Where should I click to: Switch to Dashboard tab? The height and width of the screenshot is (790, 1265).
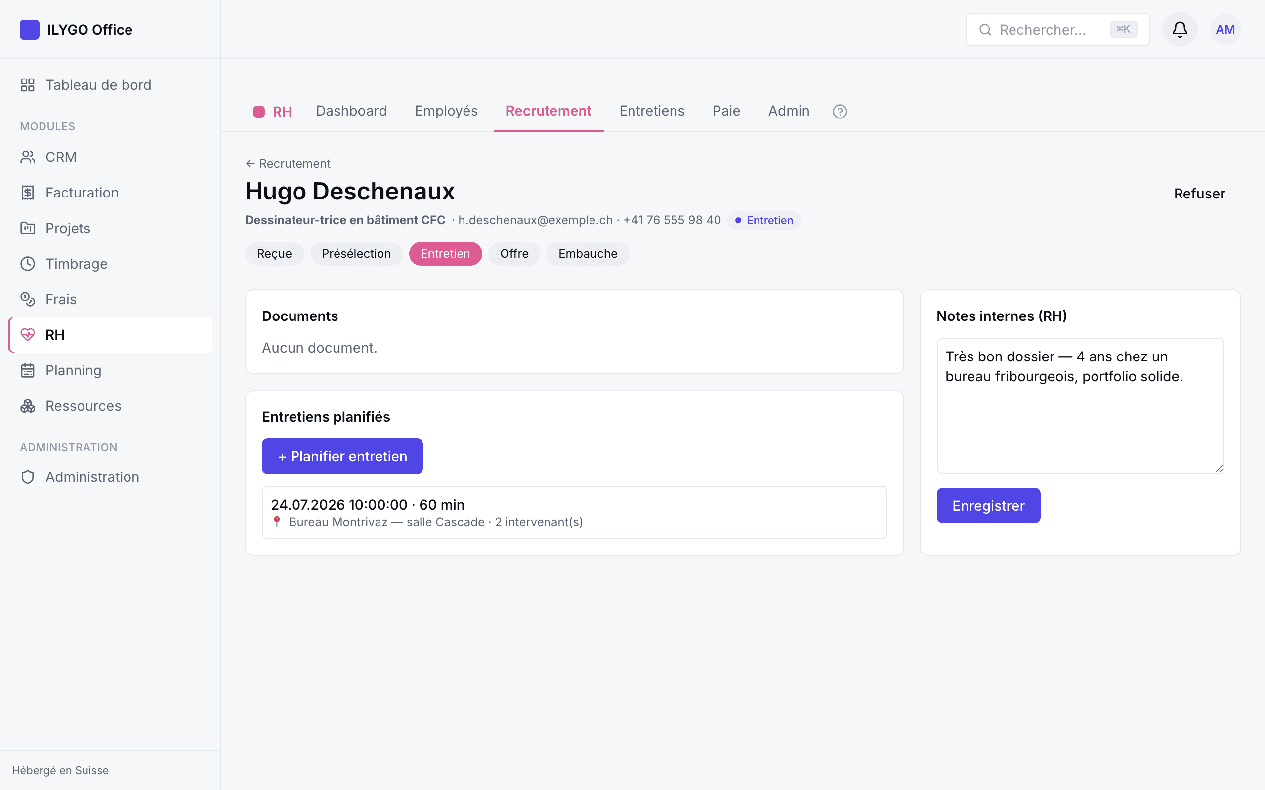[351, 111]
